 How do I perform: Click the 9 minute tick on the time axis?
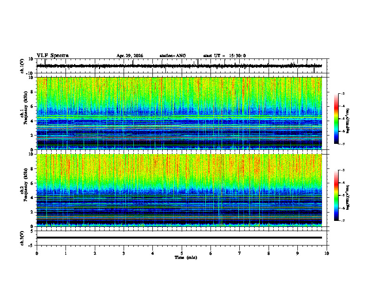297,253
